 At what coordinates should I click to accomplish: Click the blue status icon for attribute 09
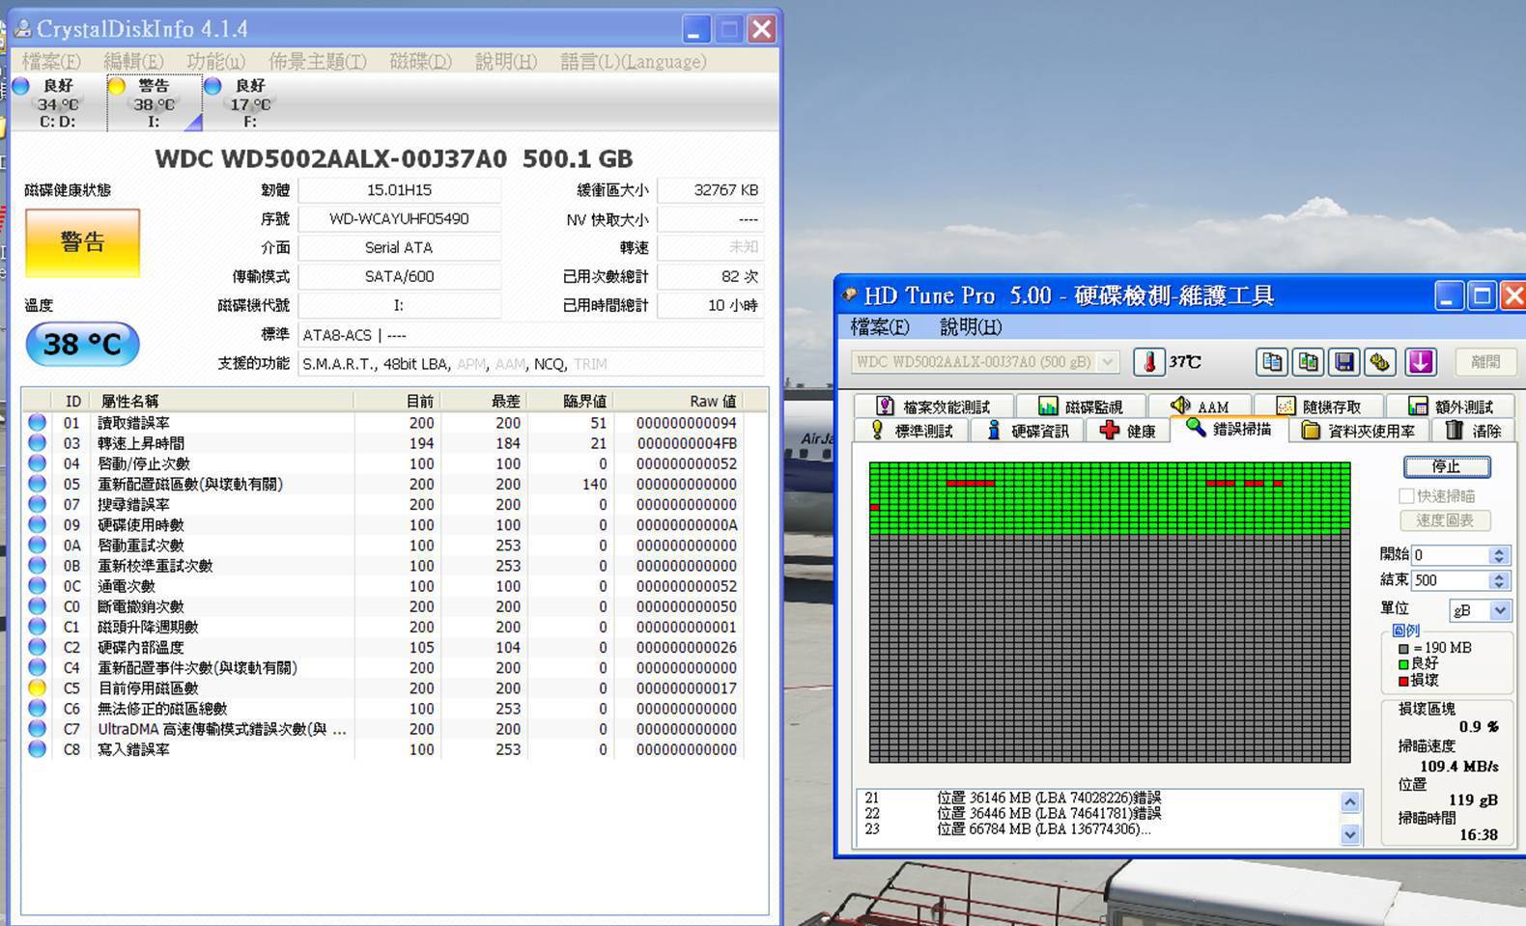(37, 525)
